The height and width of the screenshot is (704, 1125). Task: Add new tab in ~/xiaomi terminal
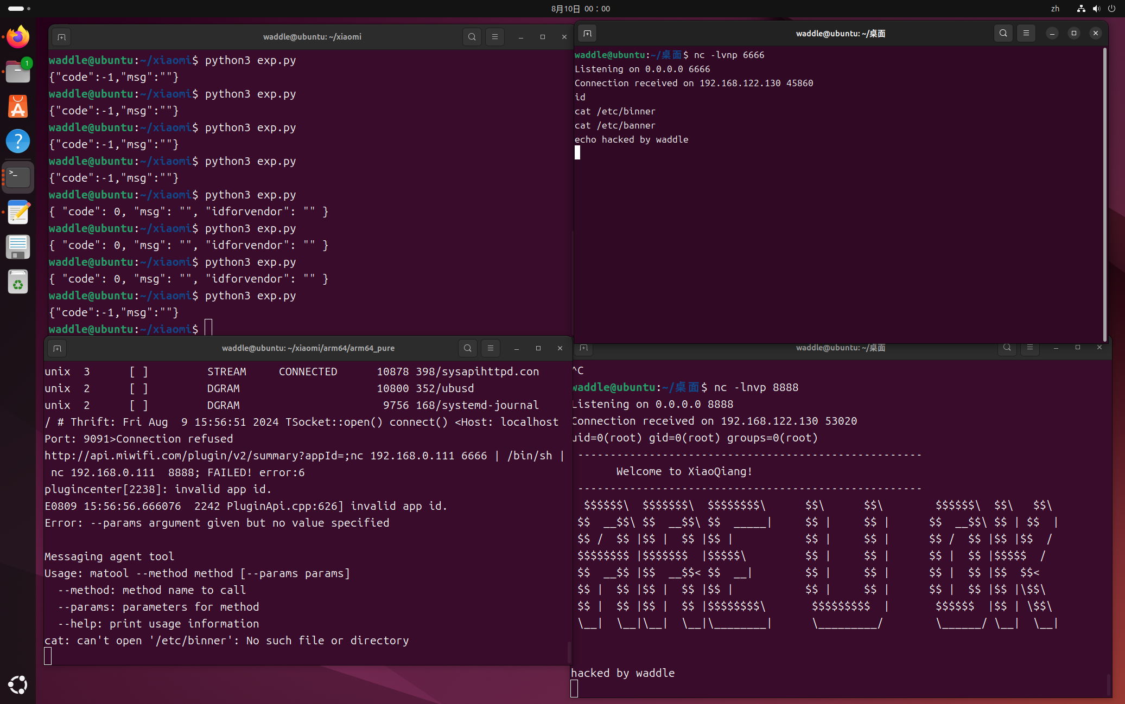61,37
